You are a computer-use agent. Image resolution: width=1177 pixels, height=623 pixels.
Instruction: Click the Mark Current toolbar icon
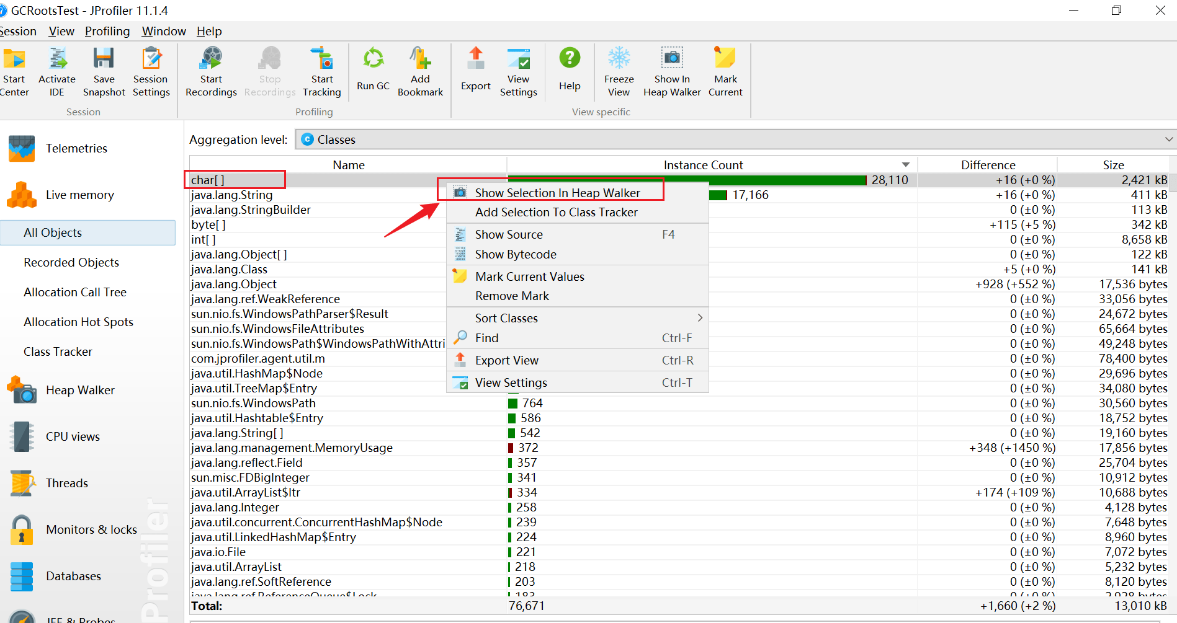pos(725,58)
